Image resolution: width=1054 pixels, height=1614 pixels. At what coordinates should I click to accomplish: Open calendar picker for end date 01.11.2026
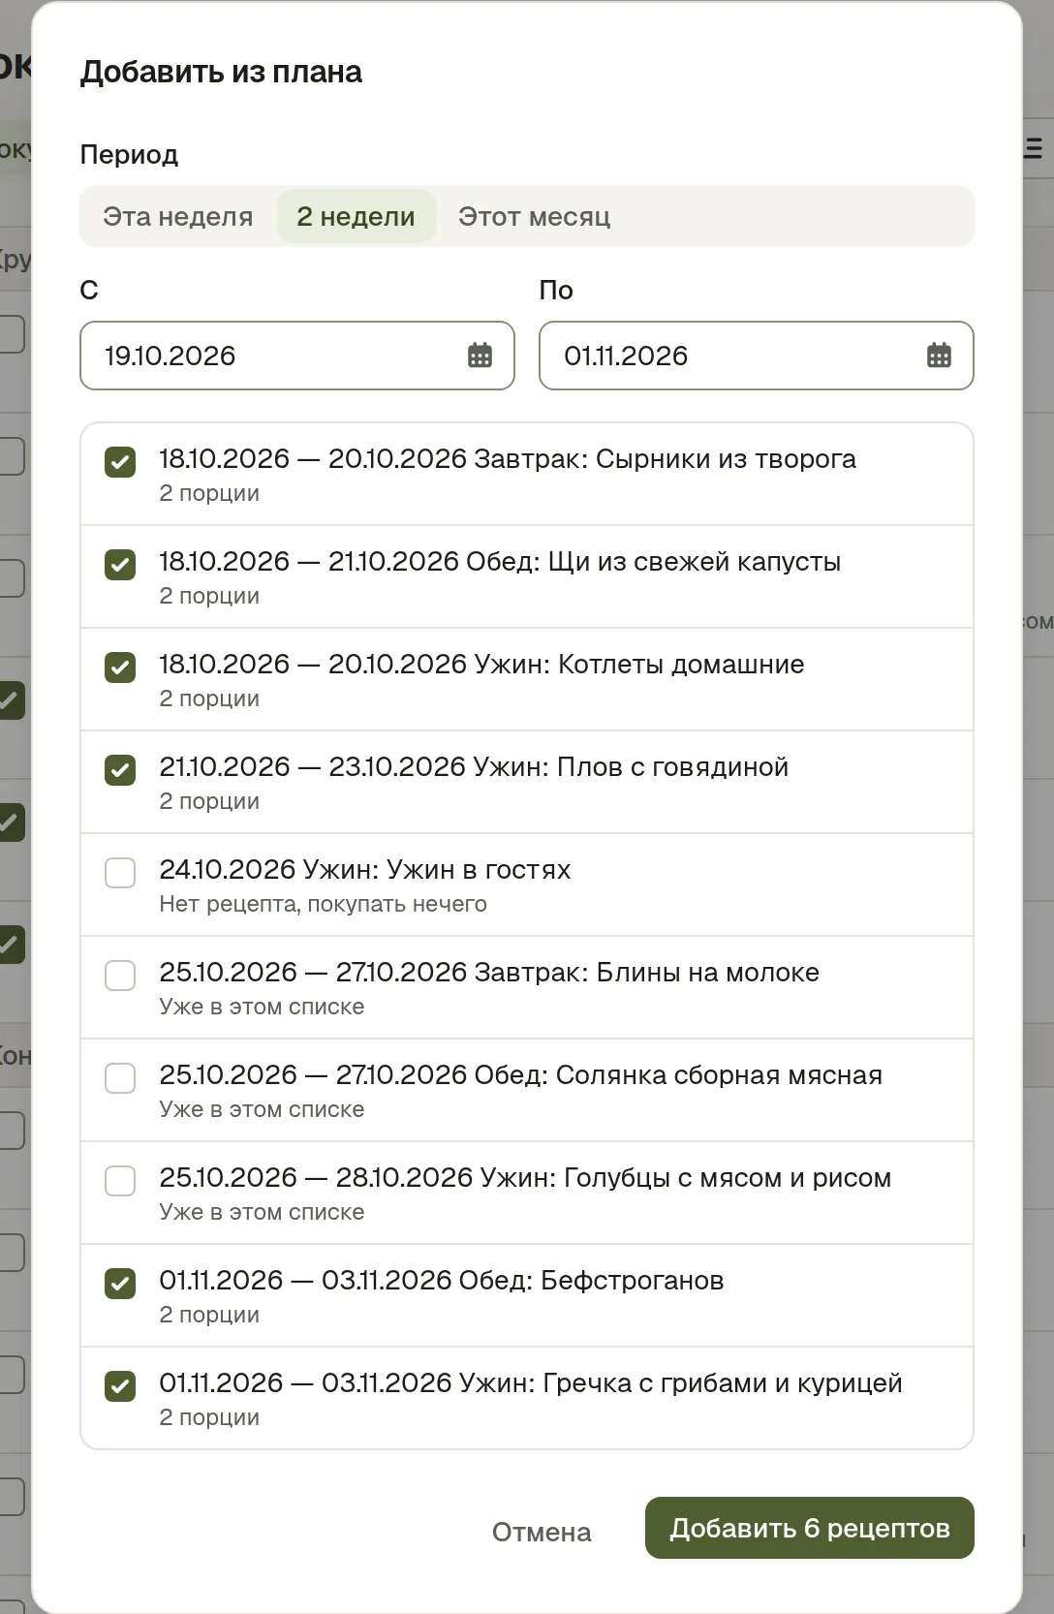point(939,356)
